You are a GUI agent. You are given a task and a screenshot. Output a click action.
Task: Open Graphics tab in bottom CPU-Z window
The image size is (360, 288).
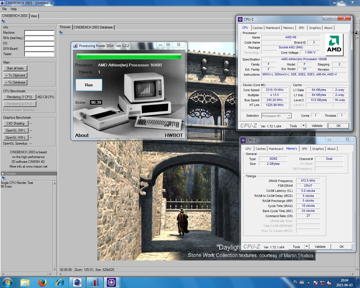318,149
